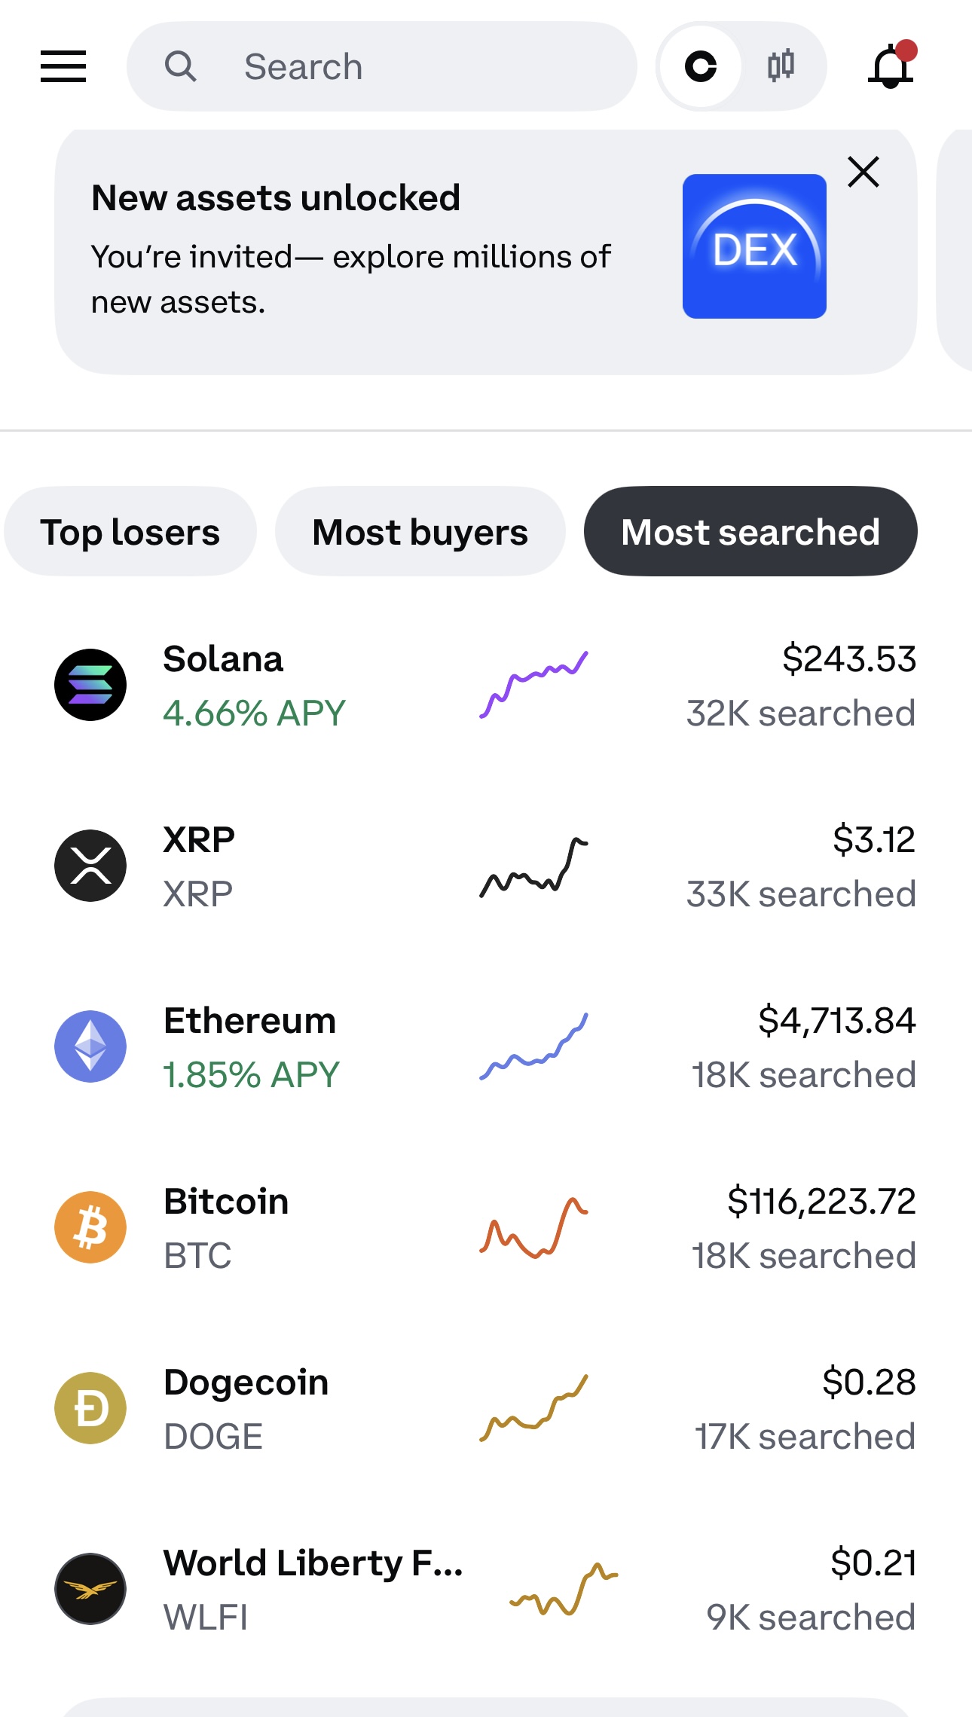972x1717 pixels.
Task: Open Solana 4.66% APY link
Action: coord(254,713)
